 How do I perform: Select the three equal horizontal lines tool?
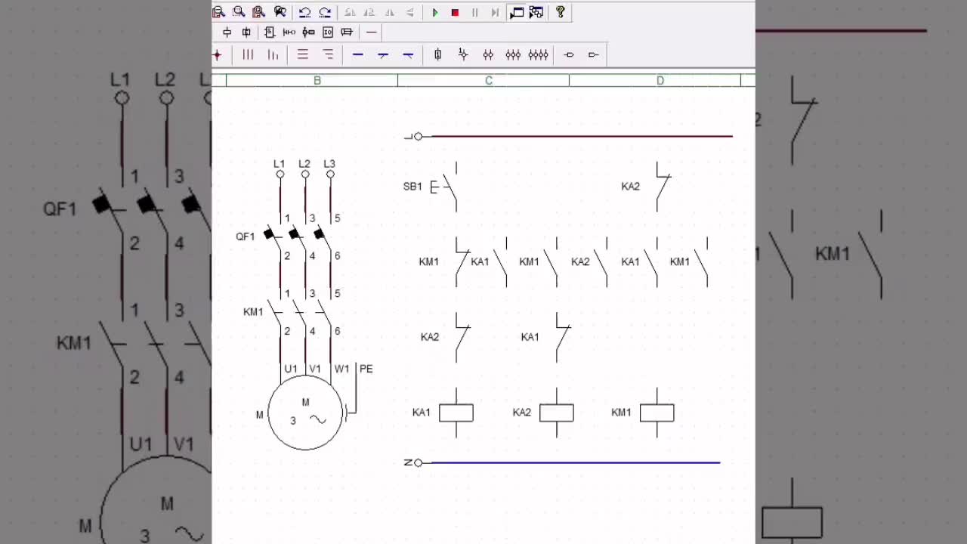pyautogui.click(x=302, y=54)
